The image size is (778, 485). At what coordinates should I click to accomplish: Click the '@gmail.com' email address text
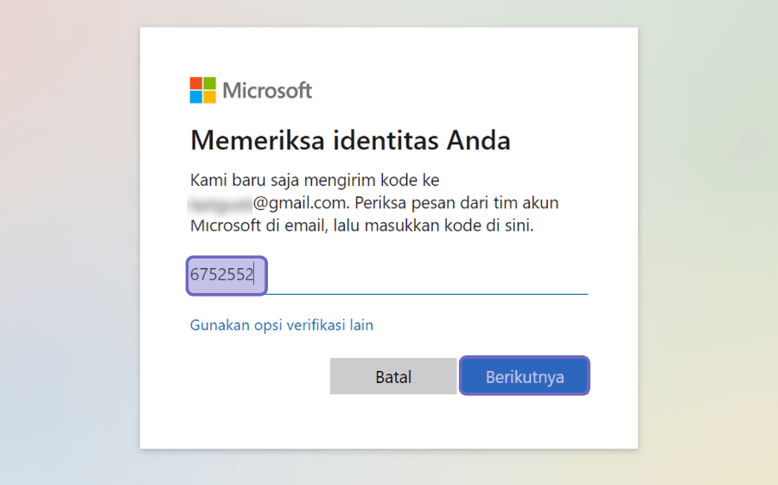(x=300, y=202)
